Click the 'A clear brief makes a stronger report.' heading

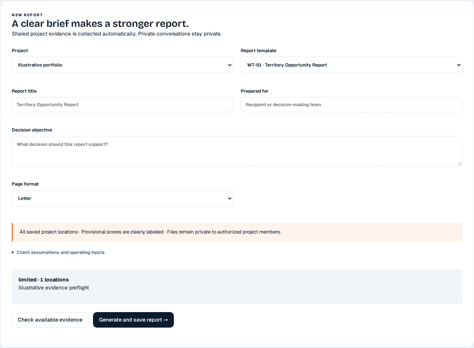coord(100,24)
